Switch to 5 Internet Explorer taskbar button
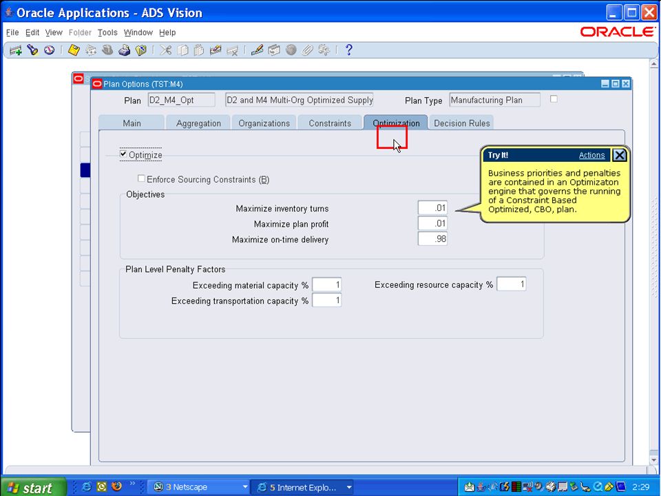 tap(303, 487)
